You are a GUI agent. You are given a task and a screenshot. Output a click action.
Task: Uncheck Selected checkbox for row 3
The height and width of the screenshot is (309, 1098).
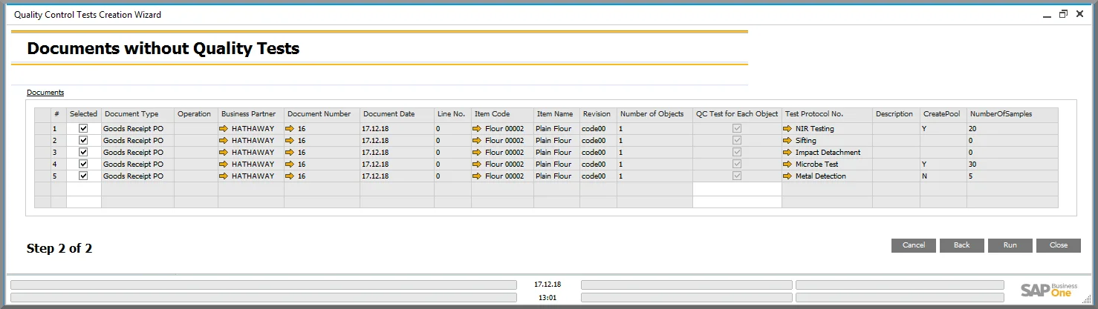(83, 152)
